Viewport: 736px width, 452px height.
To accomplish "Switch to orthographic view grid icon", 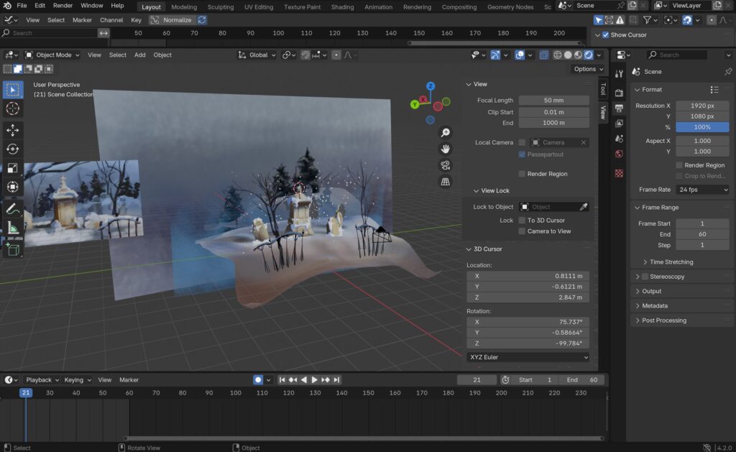I will click(446, 182).
